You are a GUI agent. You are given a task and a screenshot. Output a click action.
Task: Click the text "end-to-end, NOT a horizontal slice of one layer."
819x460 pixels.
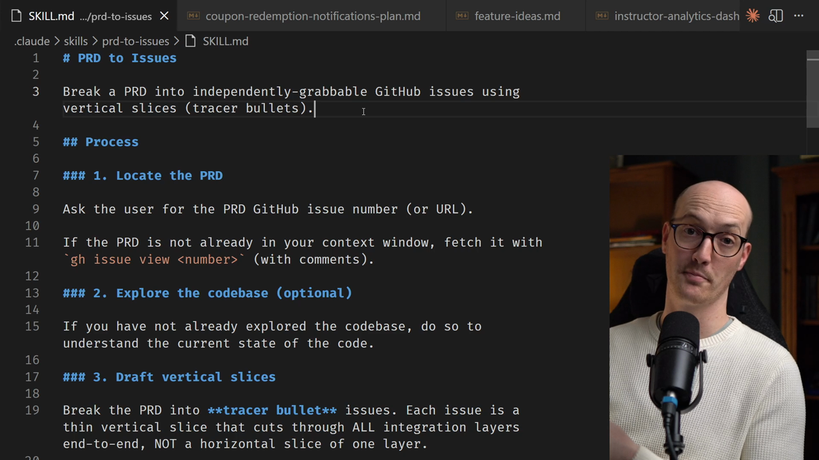(x=245, y=443)
